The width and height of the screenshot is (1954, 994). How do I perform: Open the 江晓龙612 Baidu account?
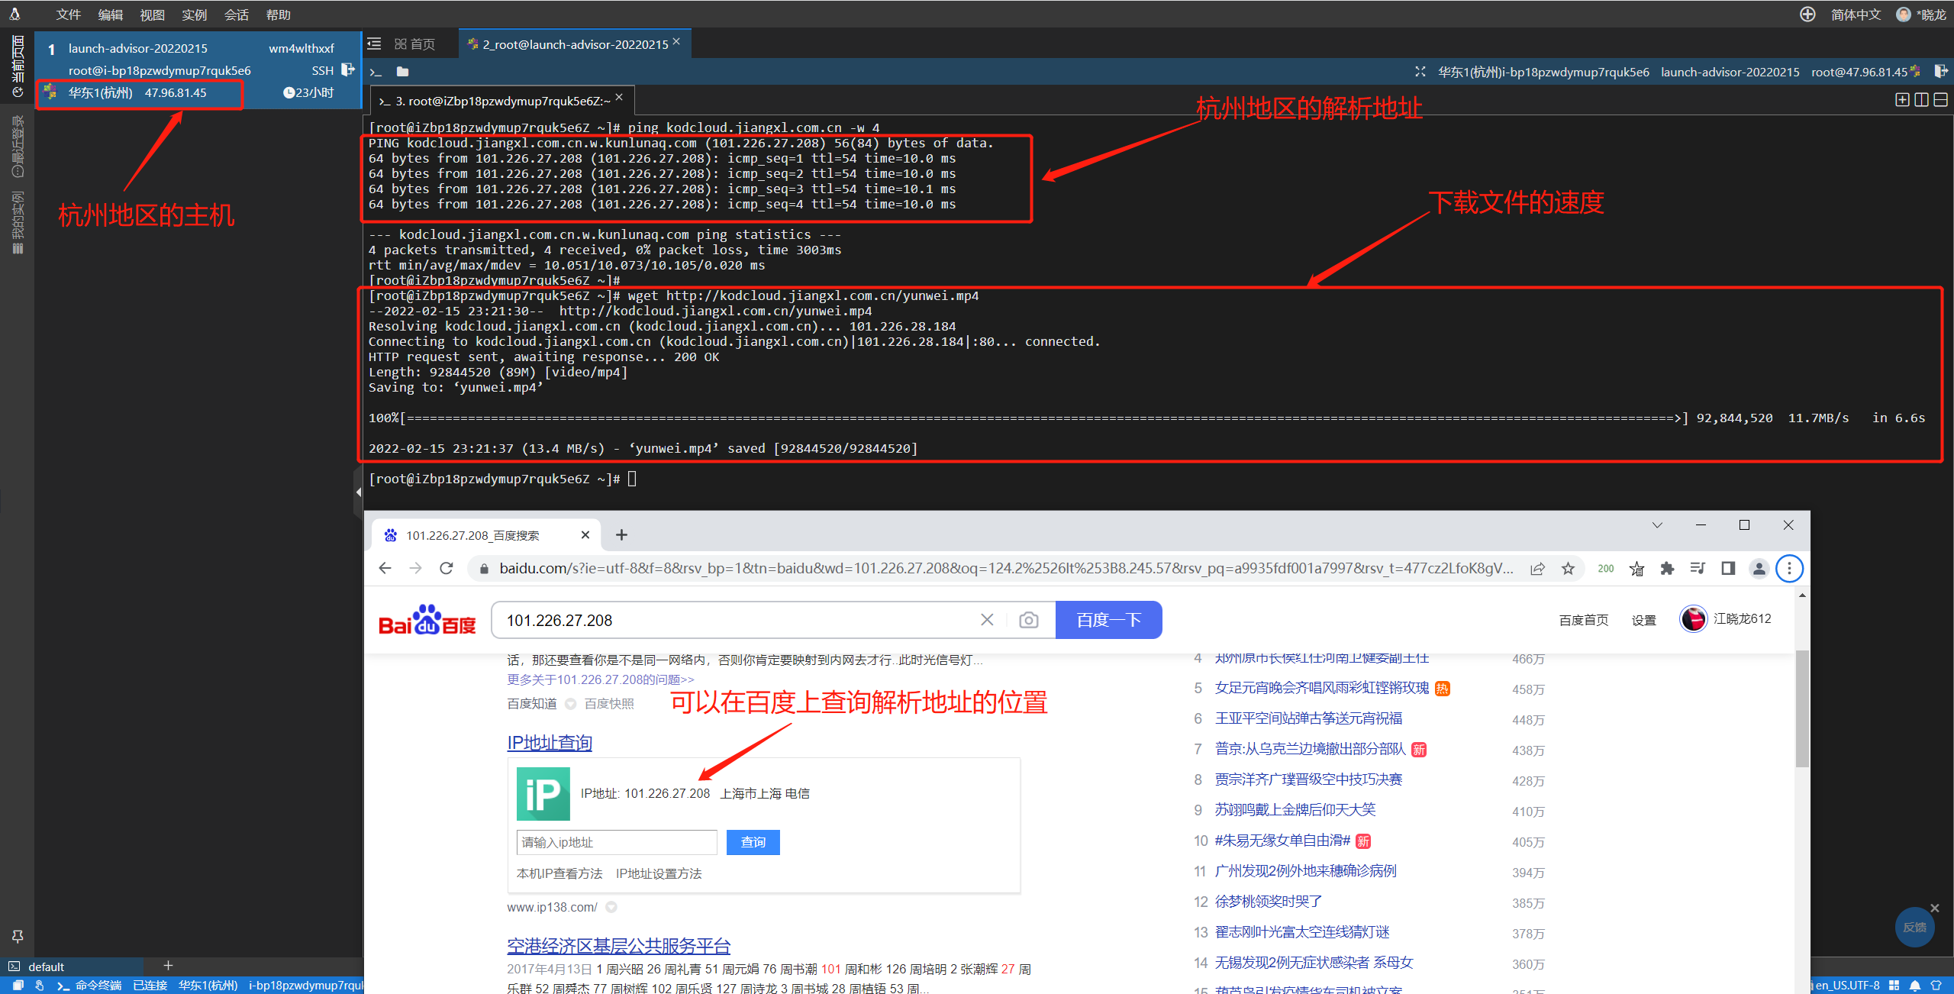pyautogui.click(x=1726, y=618)
